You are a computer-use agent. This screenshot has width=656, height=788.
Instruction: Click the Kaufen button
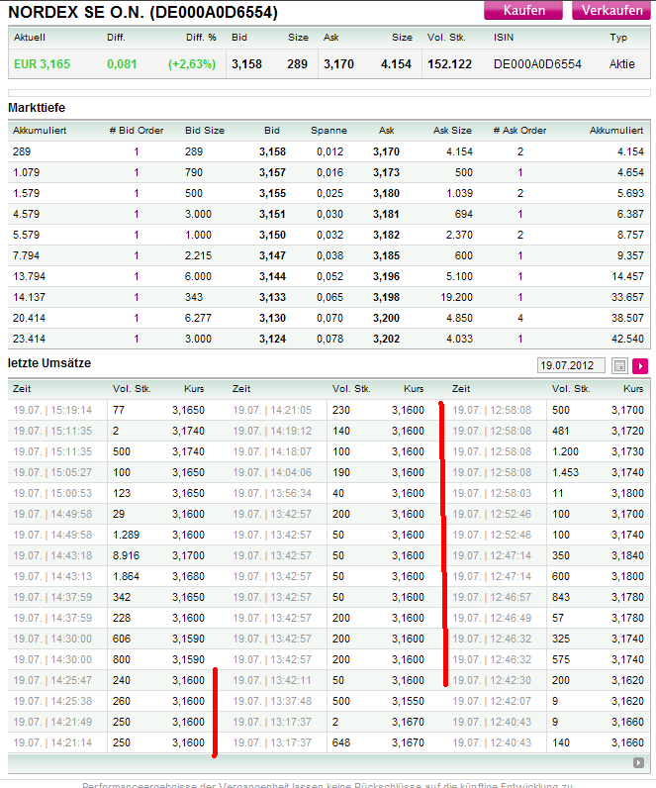(523, 11)
